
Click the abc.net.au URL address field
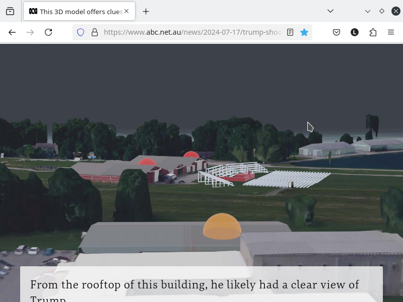pyautogui.click(x=191, y=32)
